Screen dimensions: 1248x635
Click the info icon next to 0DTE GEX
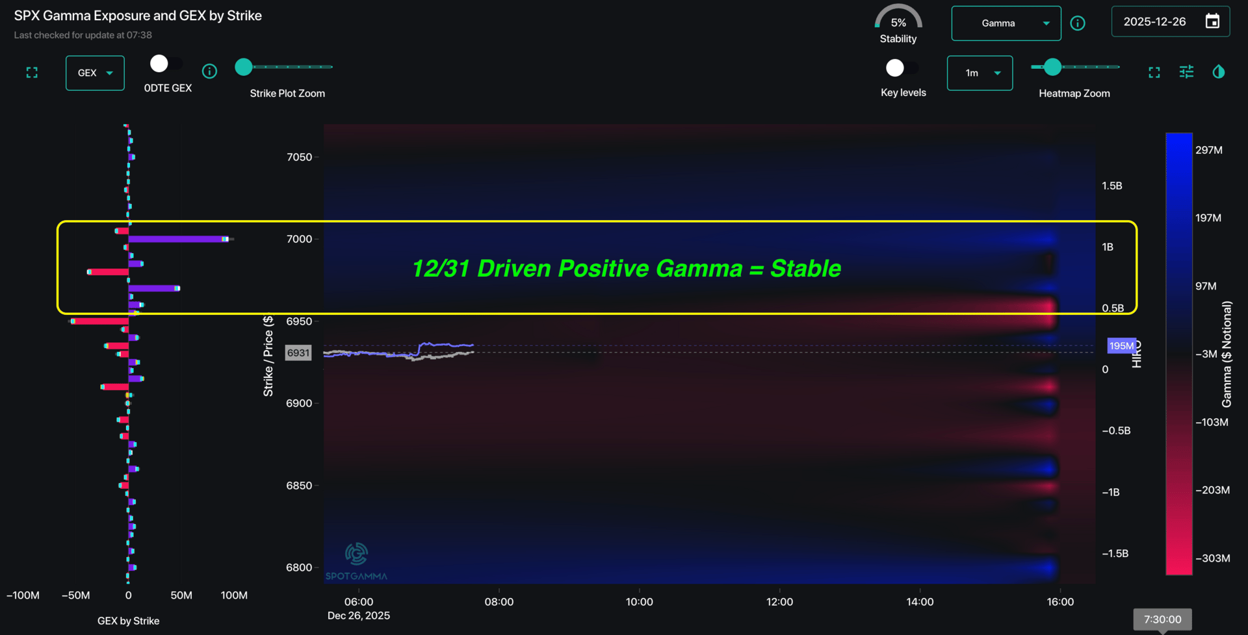coord(209,71)
